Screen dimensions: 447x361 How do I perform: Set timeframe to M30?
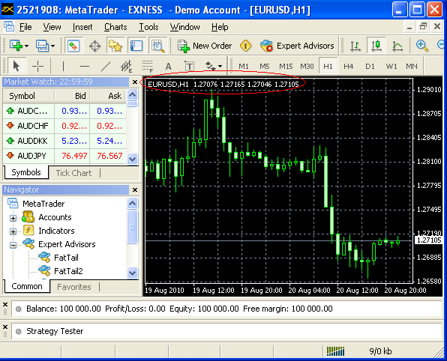(307, 67)
